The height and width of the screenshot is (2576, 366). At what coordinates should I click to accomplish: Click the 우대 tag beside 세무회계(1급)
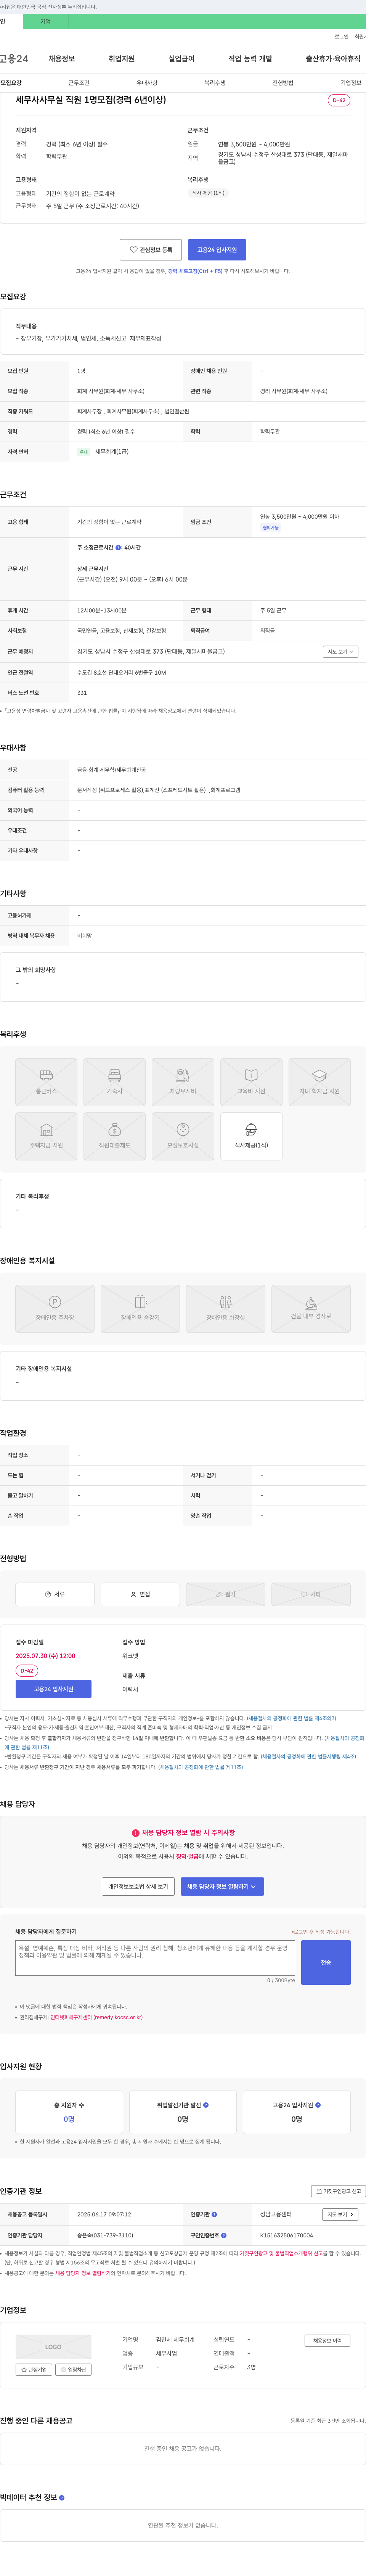click(84, 451)
